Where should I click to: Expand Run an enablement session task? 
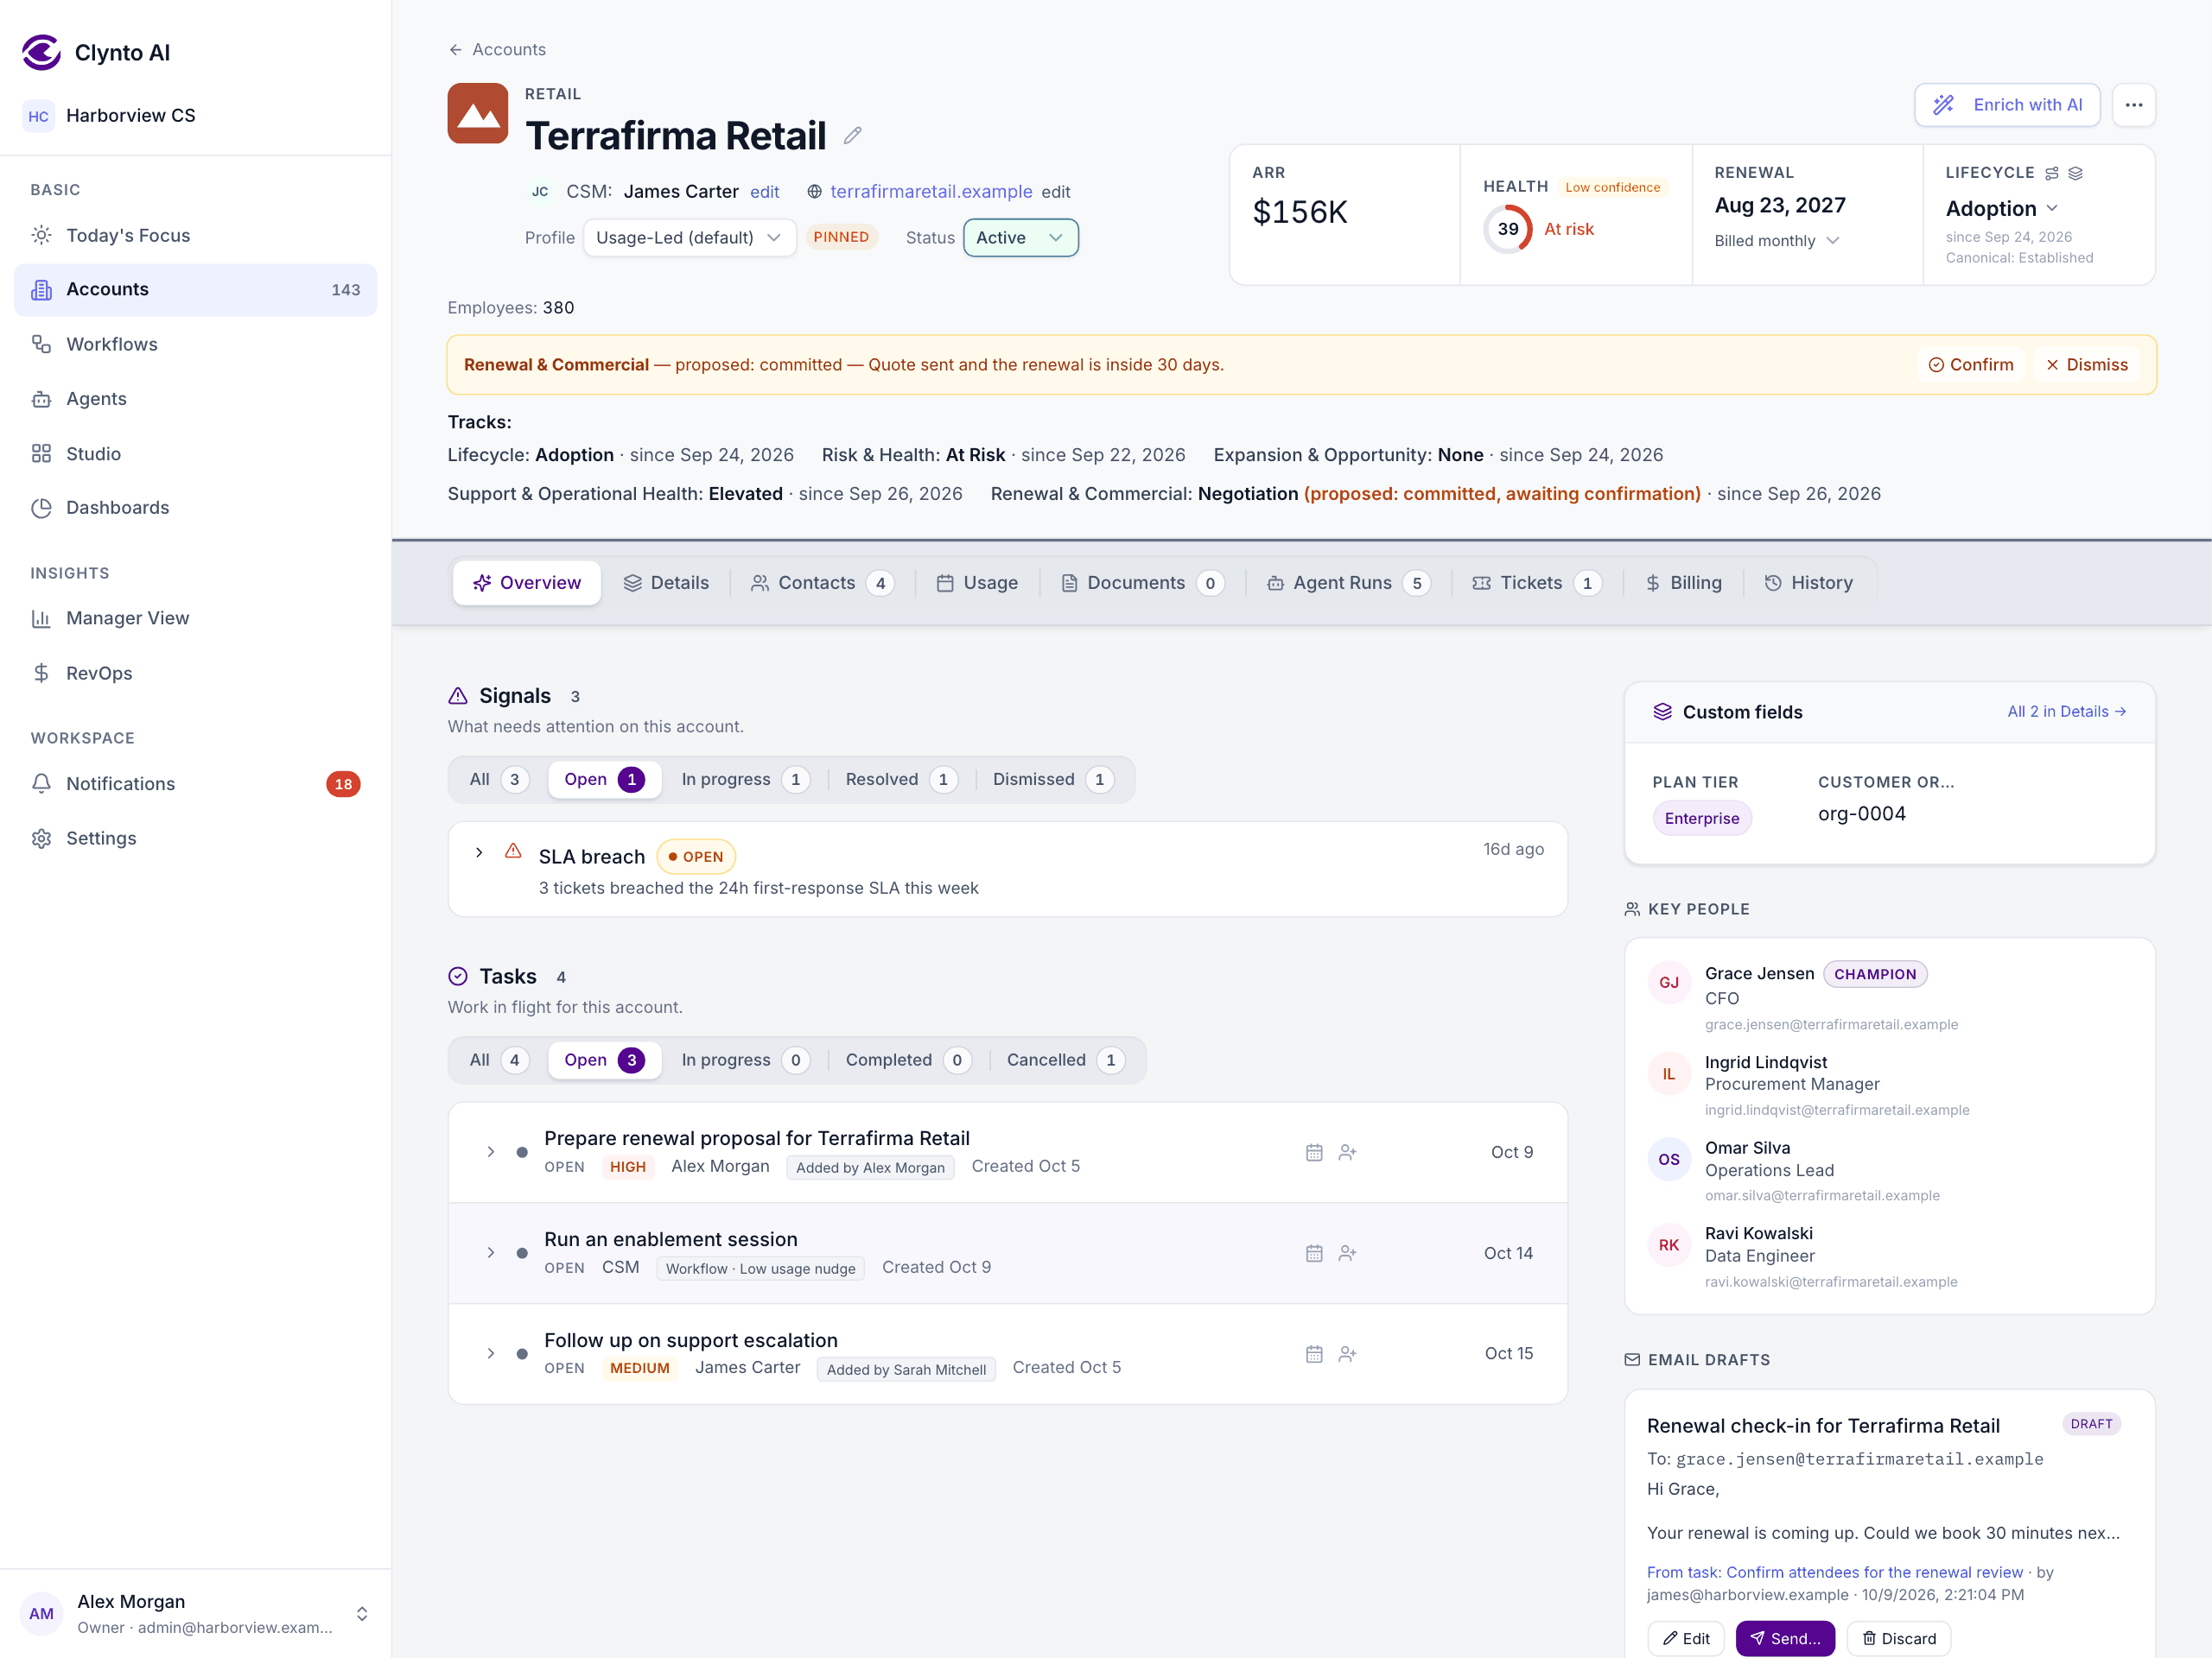[x=490, y=1253]
